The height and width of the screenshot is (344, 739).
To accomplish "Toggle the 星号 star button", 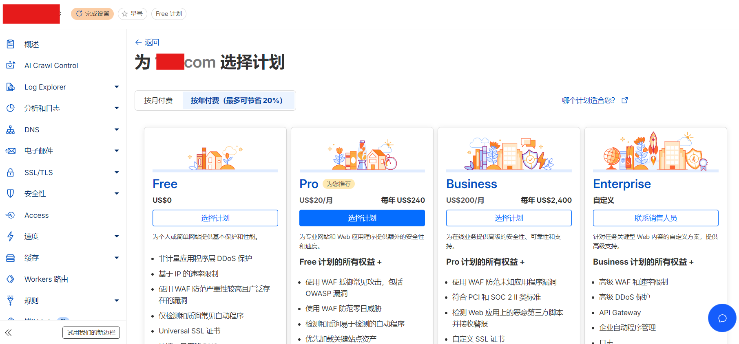I will (x=132, y=14).
